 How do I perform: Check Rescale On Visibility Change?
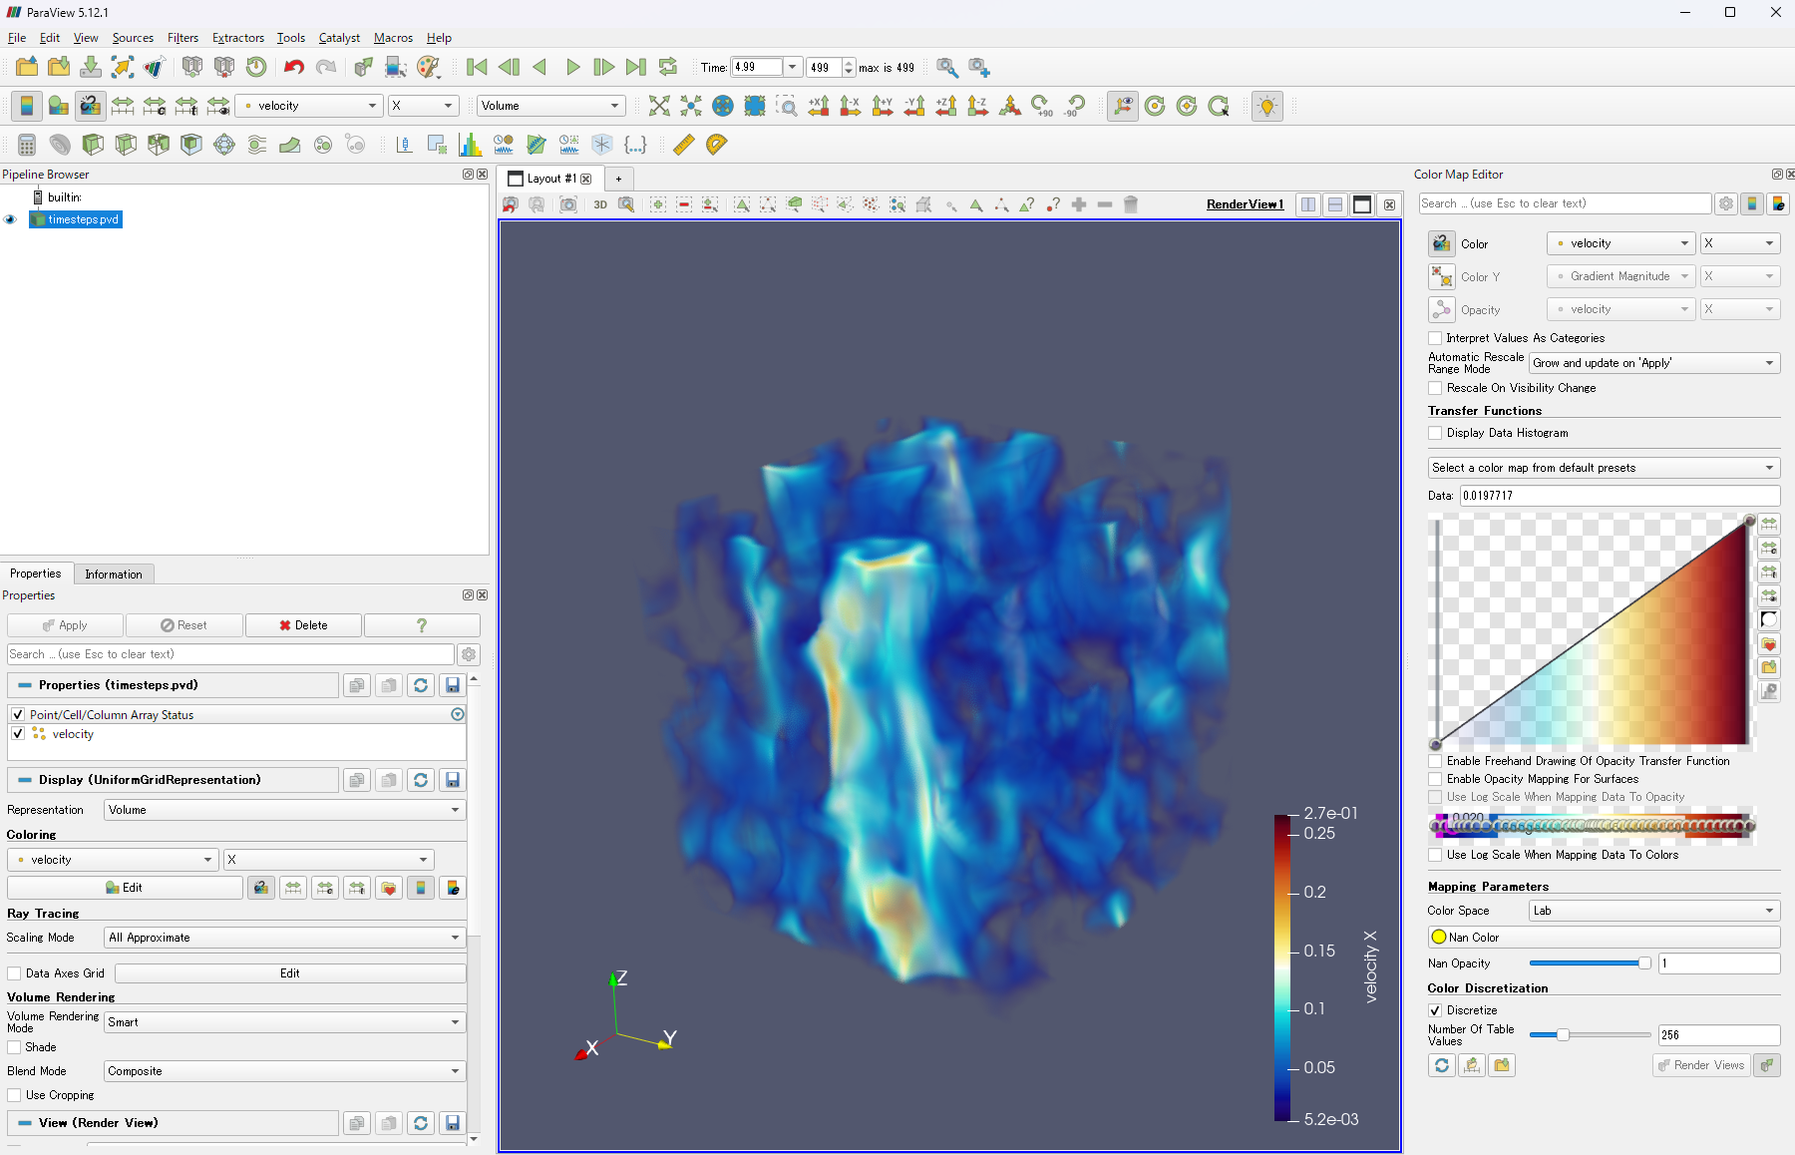pyautogui.click(x=1435, y=388)
